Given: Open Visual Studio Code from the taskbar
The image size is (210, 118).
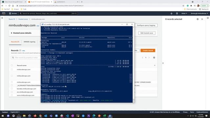Looking at the screenshot, I should point(67,116).
